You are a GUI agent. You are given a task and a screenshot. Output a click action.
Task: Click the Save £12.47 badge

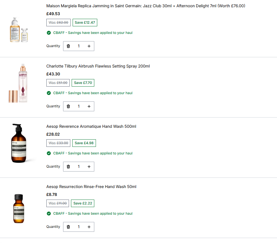[x=85, y=22]
